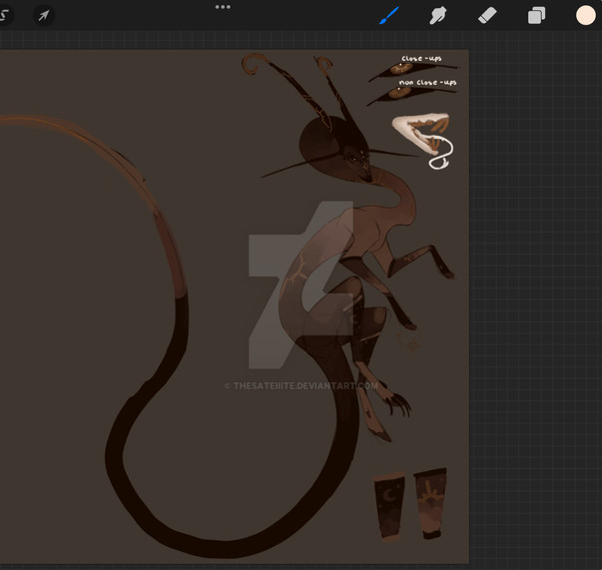
Task: Click the 'Close-ups' handwritten label
Action: 421,60
